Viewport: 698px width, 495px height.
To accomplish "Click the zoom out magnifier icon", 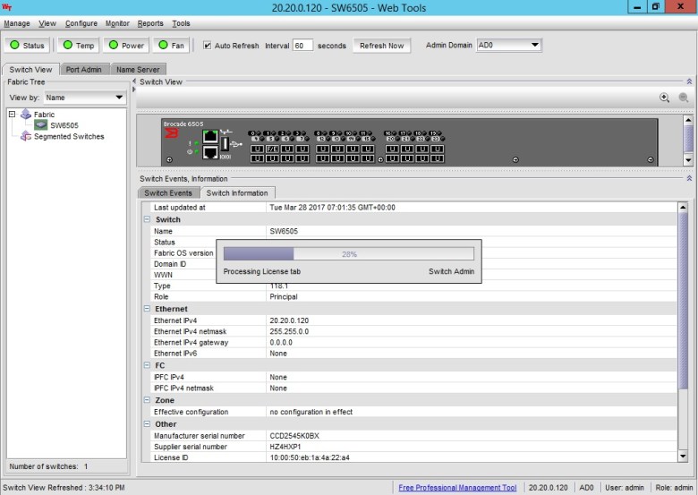I will click(684, 98).
